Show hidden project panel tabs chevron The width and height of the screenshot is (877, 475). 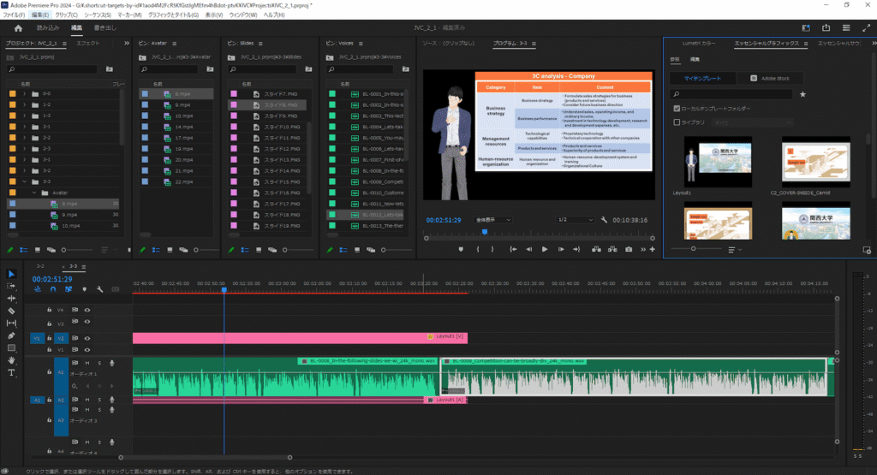pos(127,43)
